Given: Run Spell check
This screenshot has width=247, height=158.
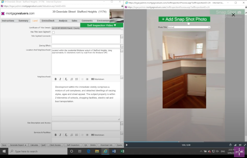Looking at the screenshot, I should click(43, 145).
